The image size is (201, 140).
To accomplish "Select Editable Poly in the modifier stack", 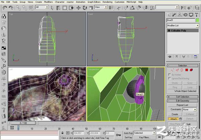I will point(183,30).
